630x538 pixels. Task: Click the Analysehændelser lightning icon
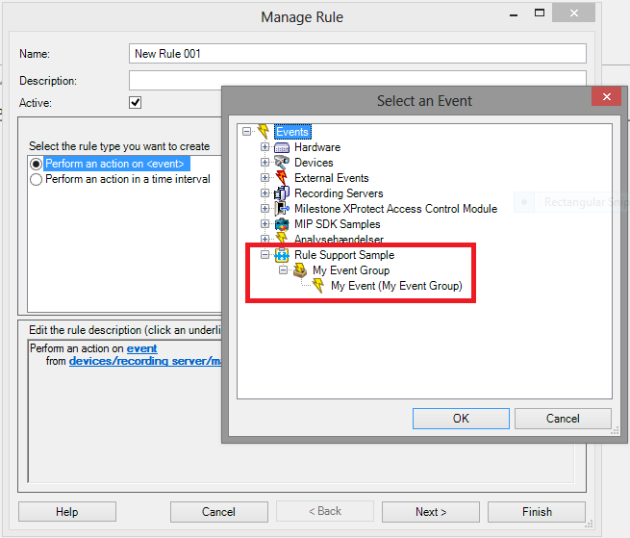(282, 238)
